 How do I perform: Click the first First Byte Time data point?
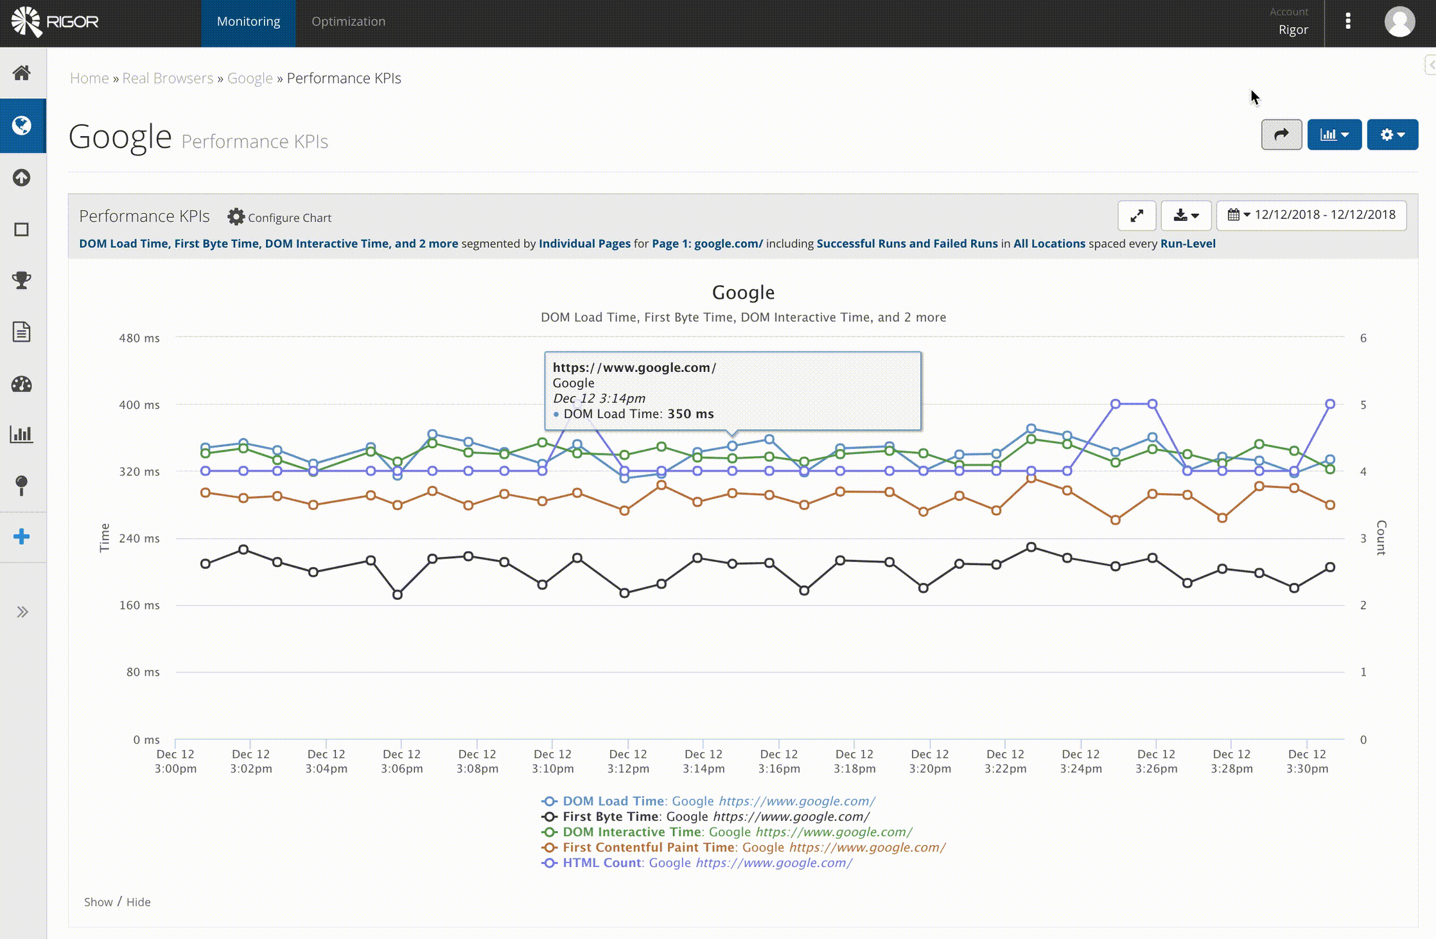[x=206, y=564]
